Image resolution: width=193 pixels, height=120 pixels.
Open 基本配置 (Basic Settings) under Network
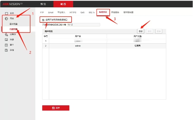coord(14,24)
